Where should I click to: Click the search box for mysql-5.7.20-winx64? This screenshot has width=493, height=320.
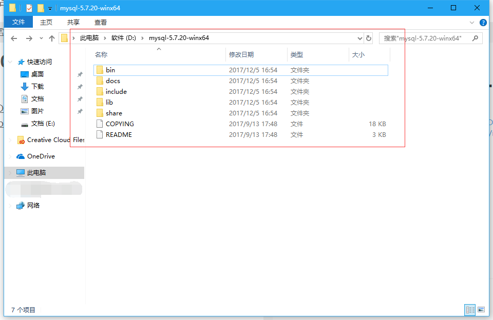[x=430, y=38]
